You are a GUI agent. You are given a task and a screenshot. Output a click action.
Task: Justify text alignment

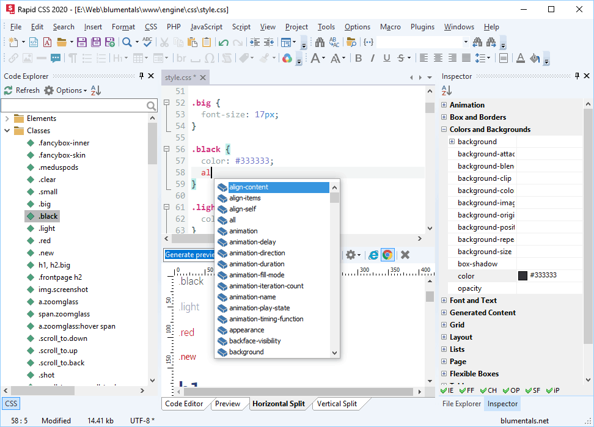(466, 58)
